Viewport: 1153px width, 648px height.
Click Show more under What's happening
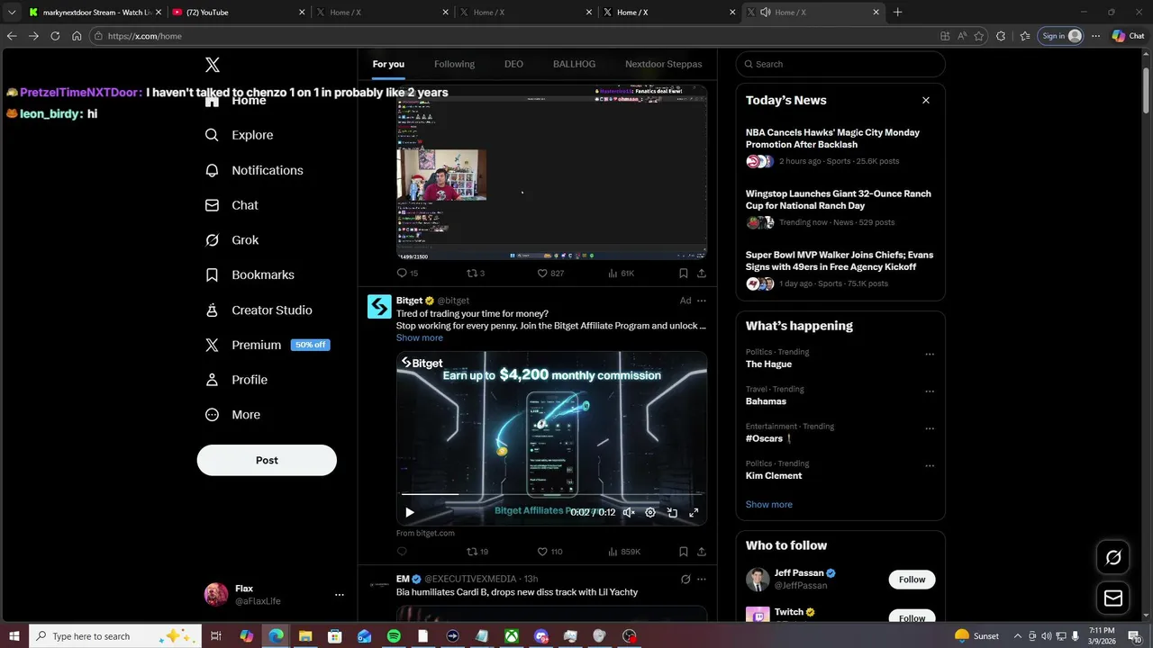point(768,504)
